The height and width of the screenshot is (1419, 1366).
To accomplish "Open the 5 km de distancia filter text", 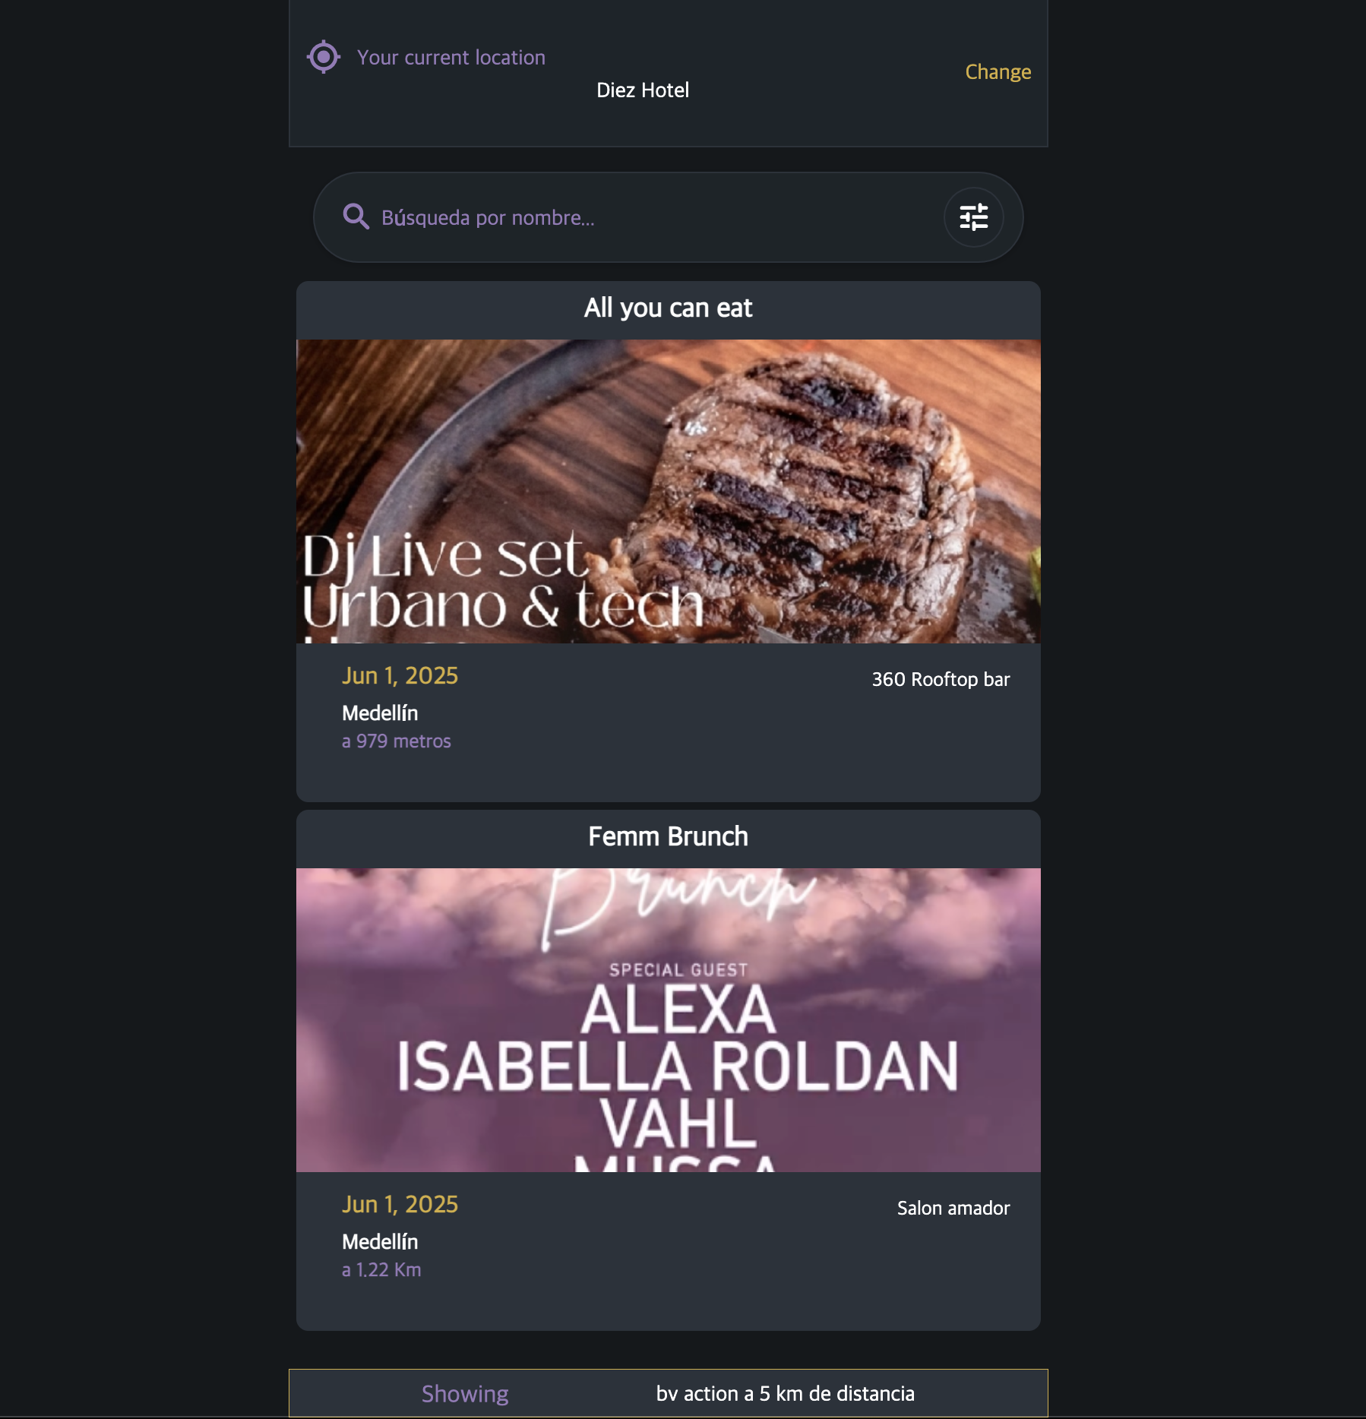I will point(836,1394).
